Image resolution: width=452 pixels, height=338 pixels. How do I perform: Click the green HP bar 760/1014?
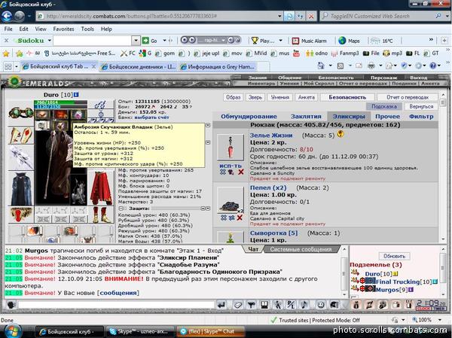click(60, 102)
